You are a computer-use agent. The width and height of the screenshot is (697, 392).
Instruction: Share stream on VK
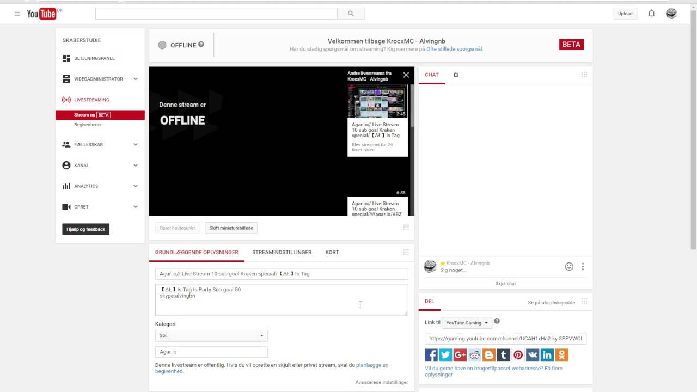point(533,355)
